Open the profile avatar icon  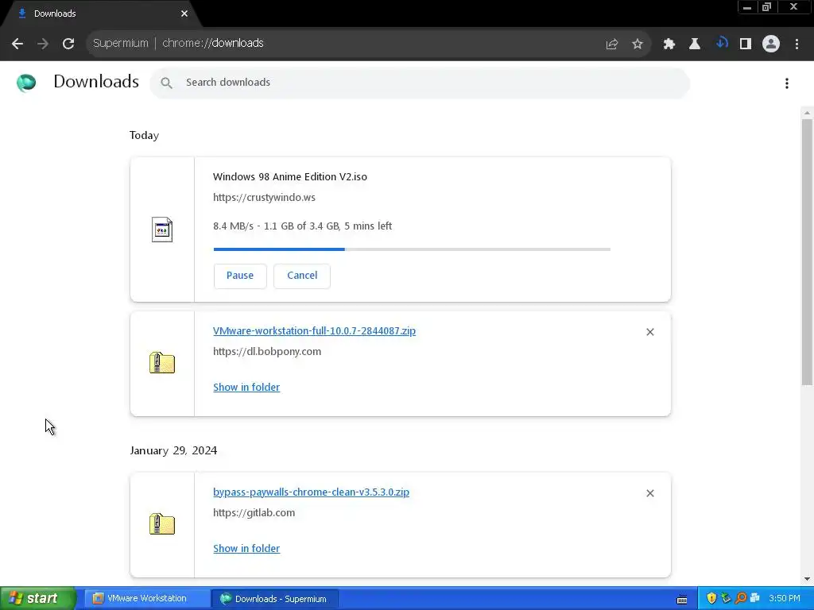click(771, 44)
